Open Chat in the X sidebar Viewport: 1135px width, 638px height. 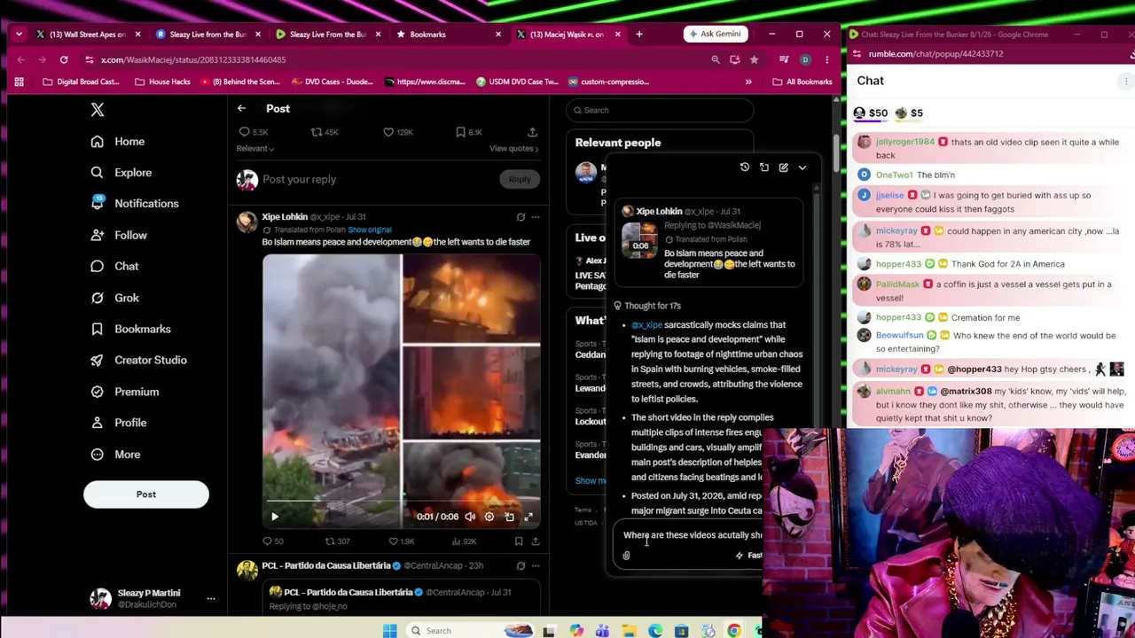114,267
